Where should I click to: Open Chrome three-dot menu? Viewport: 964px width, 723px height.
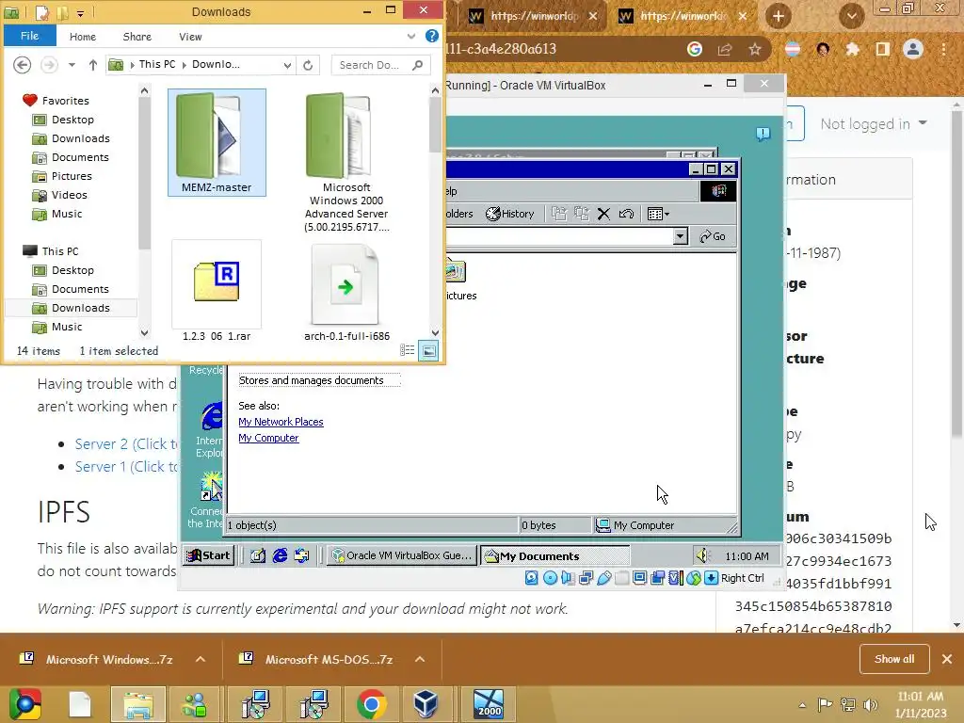point(943,49)
